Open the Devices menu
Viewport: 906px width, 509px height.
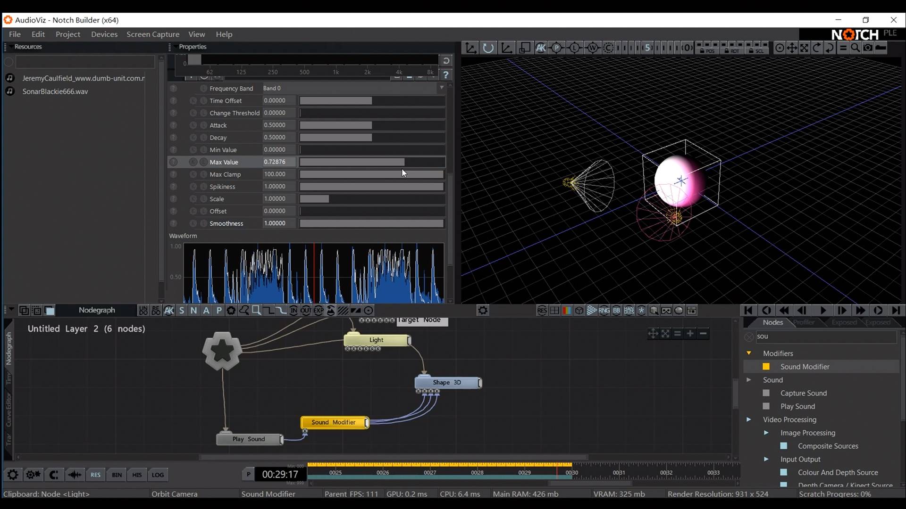tap(104, 34)
